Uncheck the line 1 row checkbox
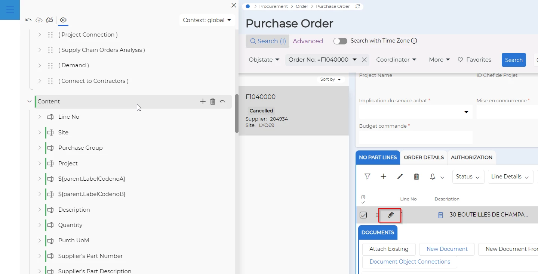This screenshot has width=538, height=274. point(363,215)
